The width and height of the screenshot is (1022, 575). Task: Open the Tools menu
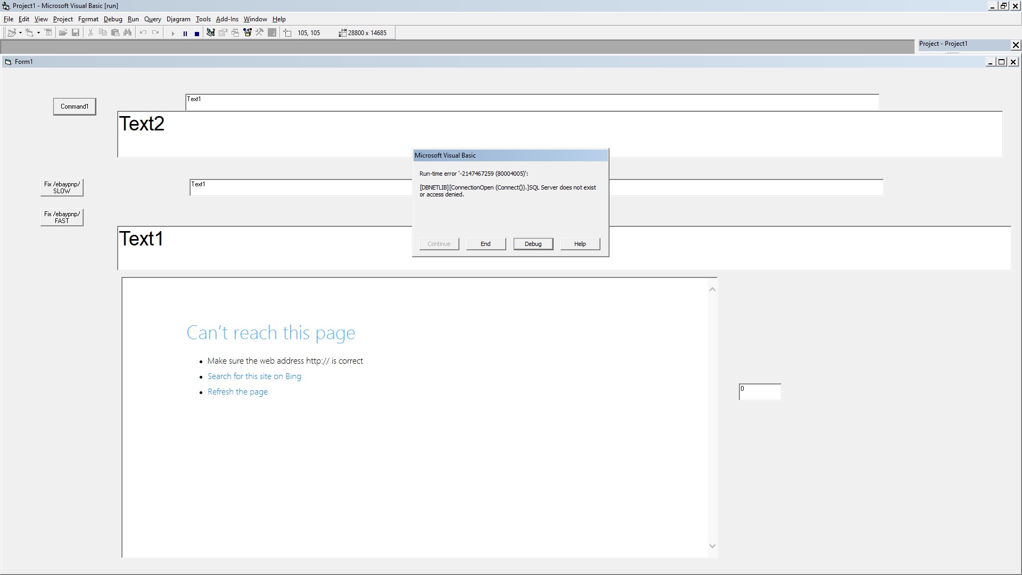tap(203, 19)
